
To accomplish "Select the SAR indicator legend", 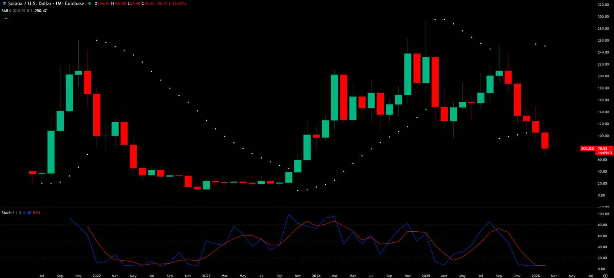I will pyautogui.click(x=5, y=11).
